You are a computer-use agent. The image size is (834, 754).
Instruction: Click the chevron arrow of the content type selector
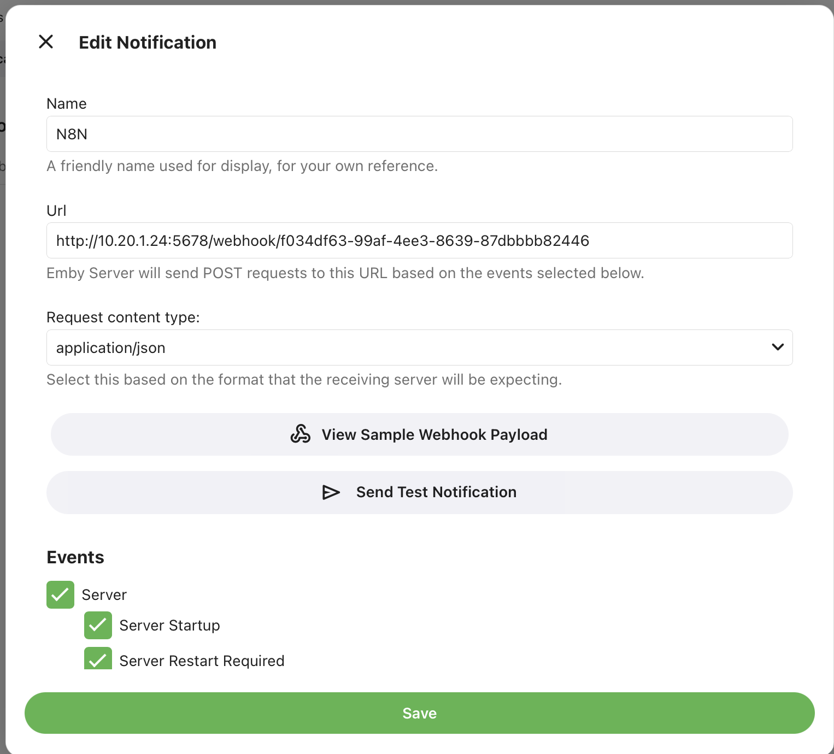[777, 347]
